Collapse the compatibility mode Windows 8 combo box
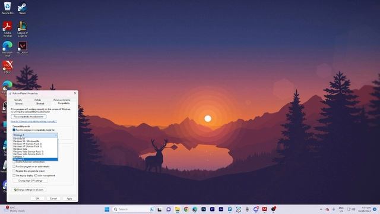The height and width of the screenshot is (214, 380). [35, 135]
